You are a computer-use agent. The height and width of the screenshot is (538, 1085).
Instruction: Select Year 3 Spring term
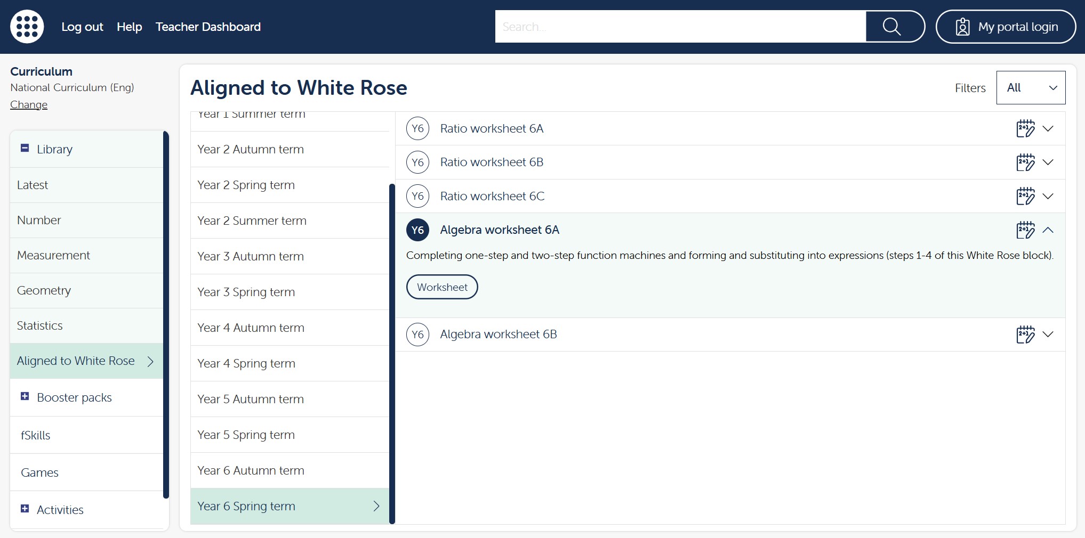coord(290,292)
